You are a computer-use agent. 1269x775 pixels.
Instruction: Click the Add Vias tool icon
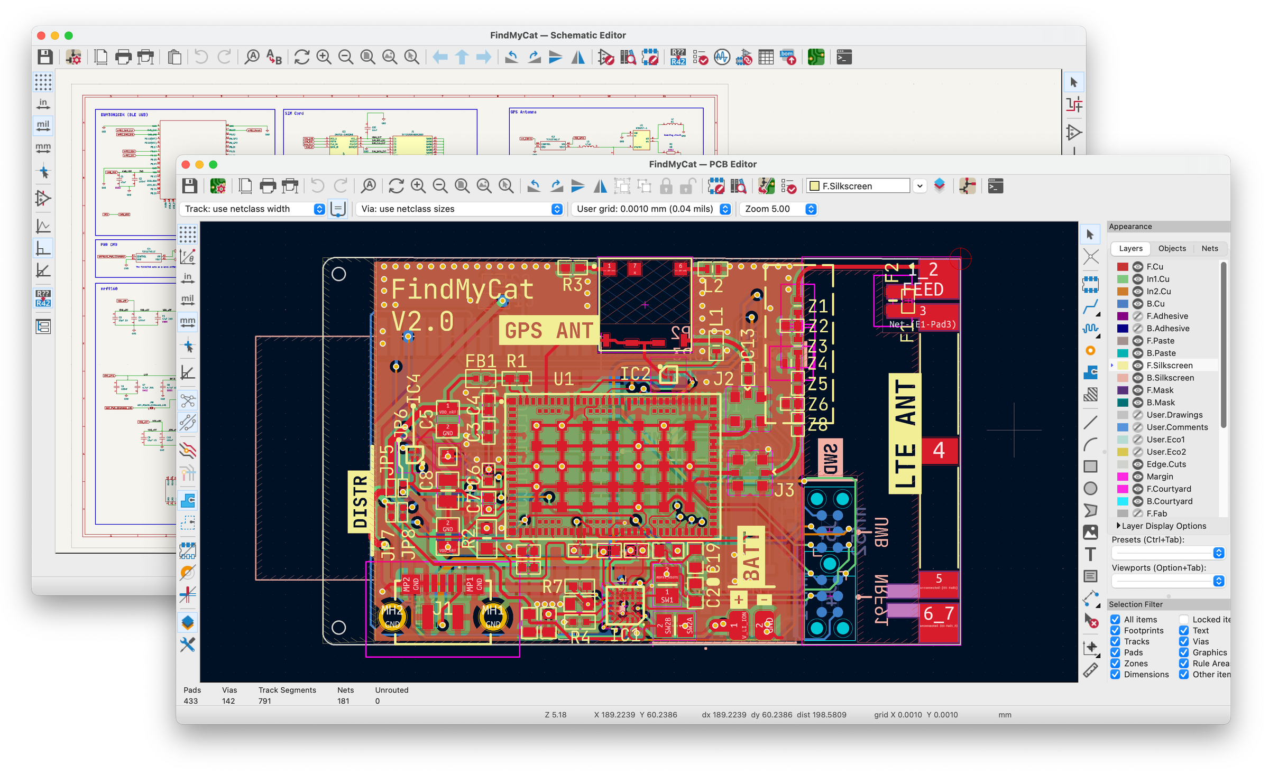(x=1090, y=350)
